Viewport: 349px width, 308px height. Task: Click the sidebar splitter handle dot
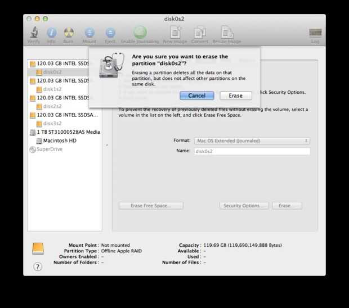[x=107, y=145]
